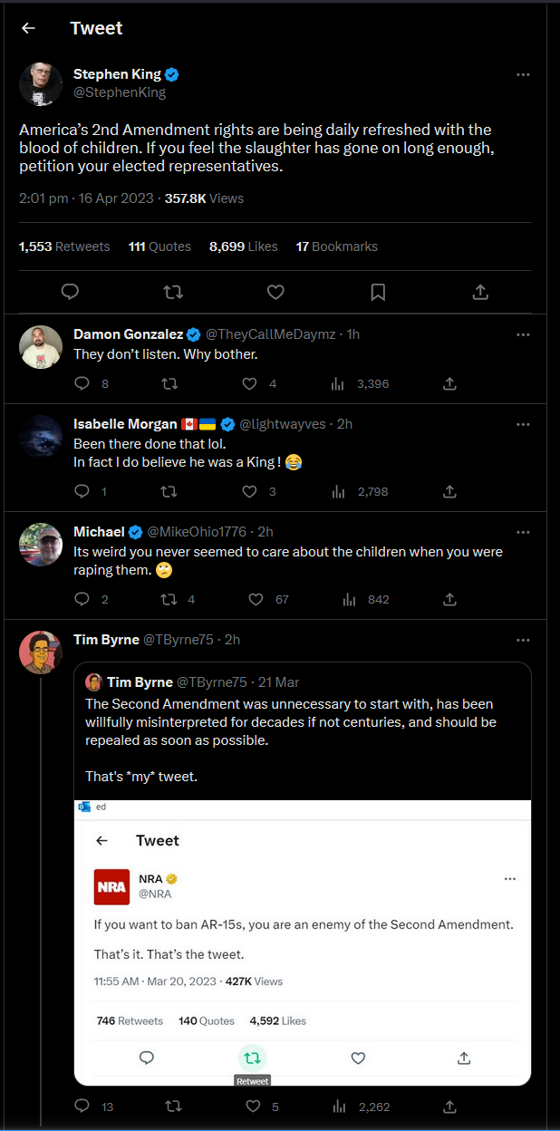View the 1,553 Retweets list
This screenshot has height=1131, width=560.
tap(64, 246)
